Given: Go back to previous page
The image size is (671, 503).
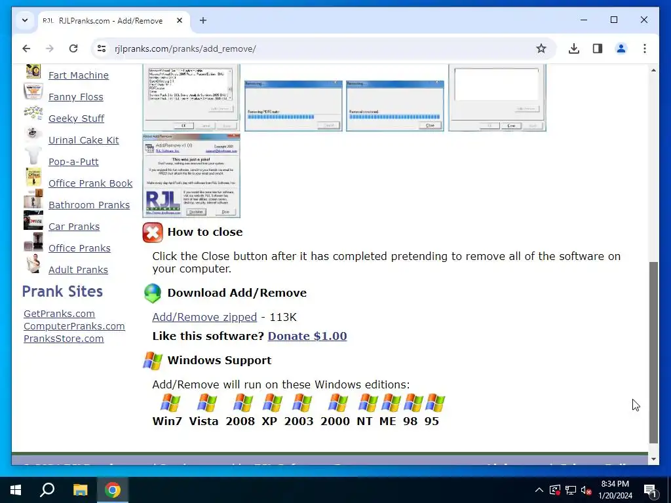Looking at the screenshot, I should [x=26, y=48].
